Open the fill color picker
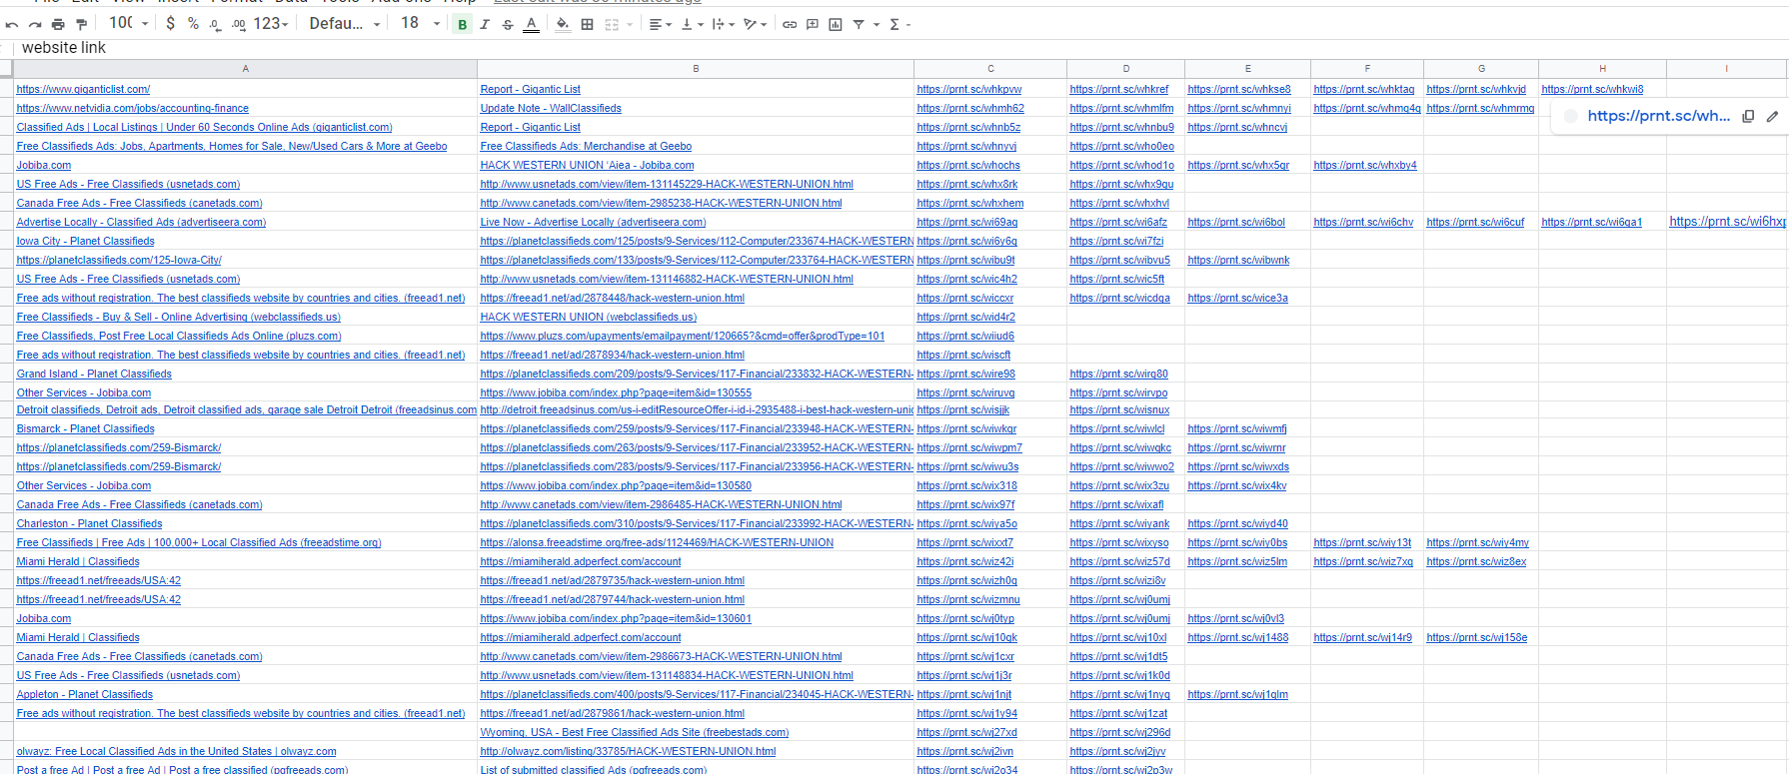This screenshot has width=1789, height=774. (563, 24)
